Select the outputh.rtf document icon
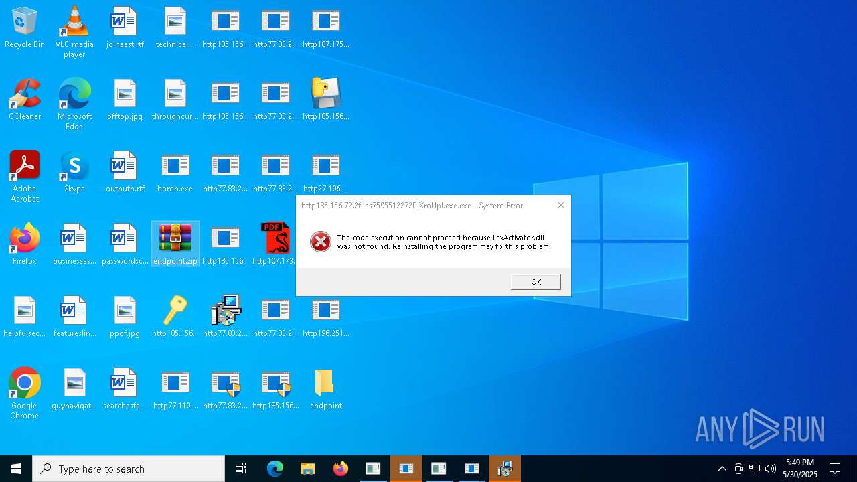 [x=125, y=173]
